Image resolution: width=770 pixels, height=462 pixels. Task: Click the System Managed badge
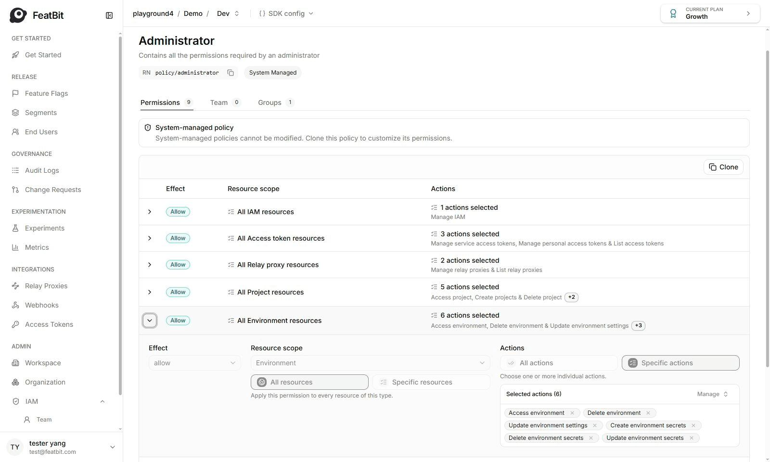tap(273, 73)
